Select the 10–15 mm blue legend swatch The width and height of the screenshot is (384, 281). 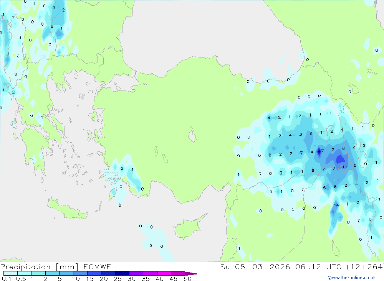[x=80, y=273]
